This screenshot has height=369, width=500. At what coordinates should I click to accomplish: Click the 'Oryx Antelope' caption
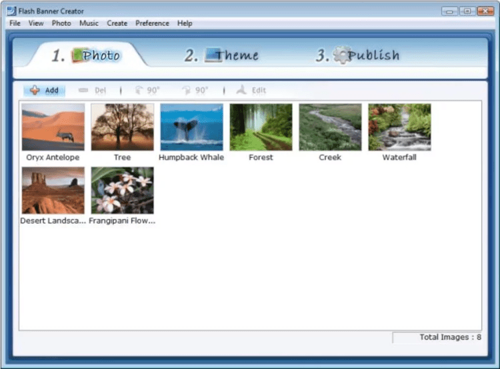point(53,157)
